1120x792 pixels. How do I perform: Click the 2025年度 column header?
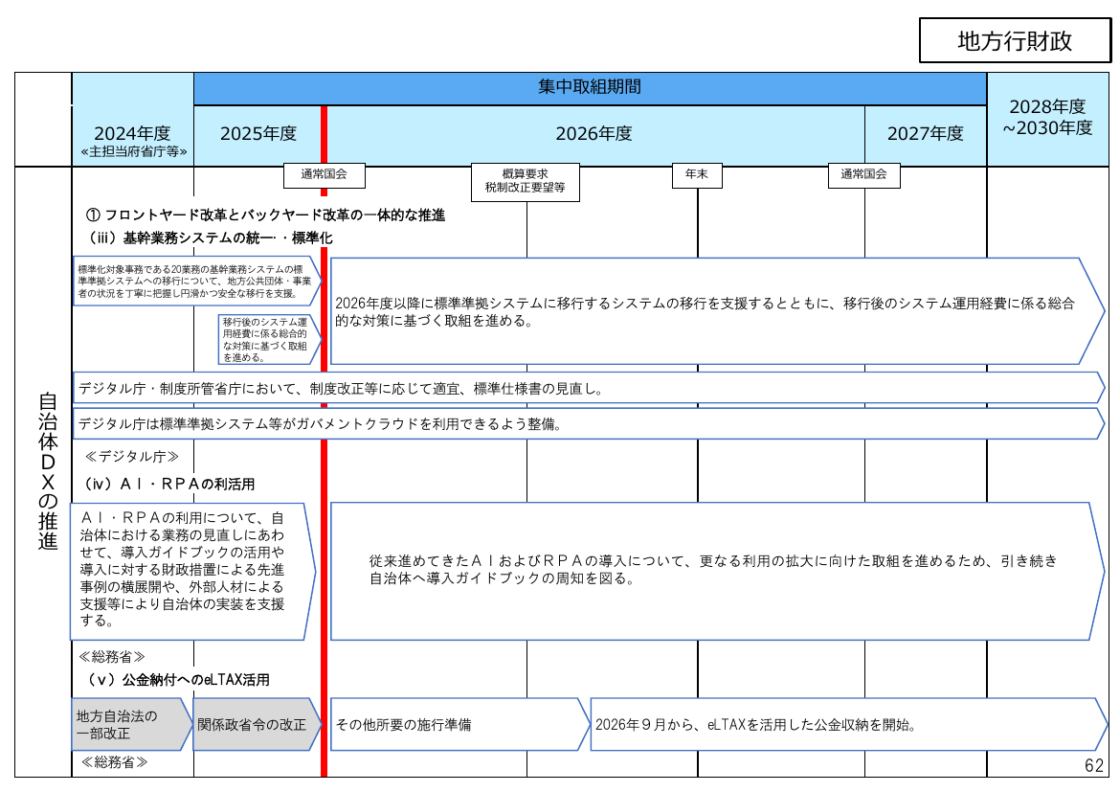(258, 134)
